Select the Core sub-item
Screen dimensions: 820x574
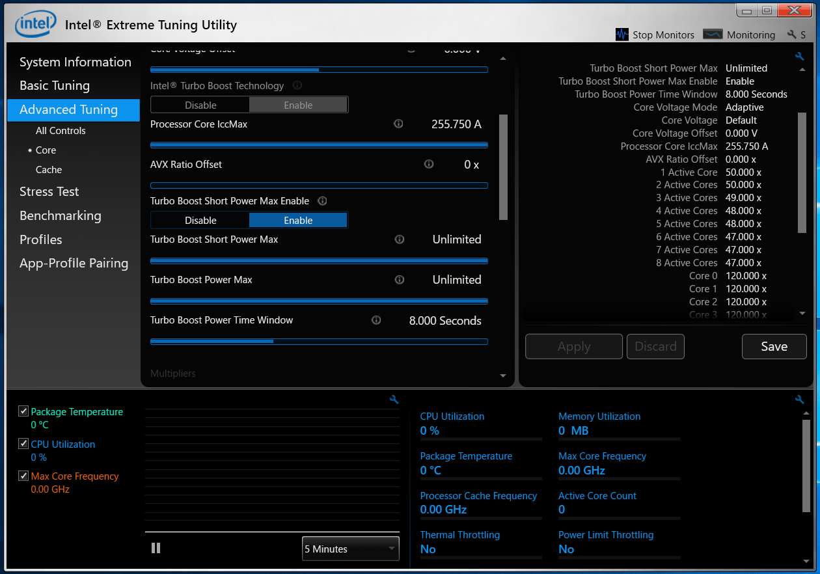pos(46,150)
